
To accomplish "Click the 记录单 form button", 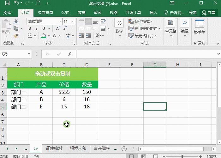I will (x=200, y=27).
